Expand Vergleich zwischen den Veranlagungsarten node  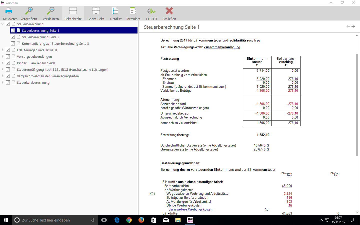click(x=2, y=76)
